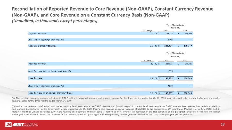Select 'Reported Revenue' label in Constant Currency table
232x130 pixels.
point(37,33)
